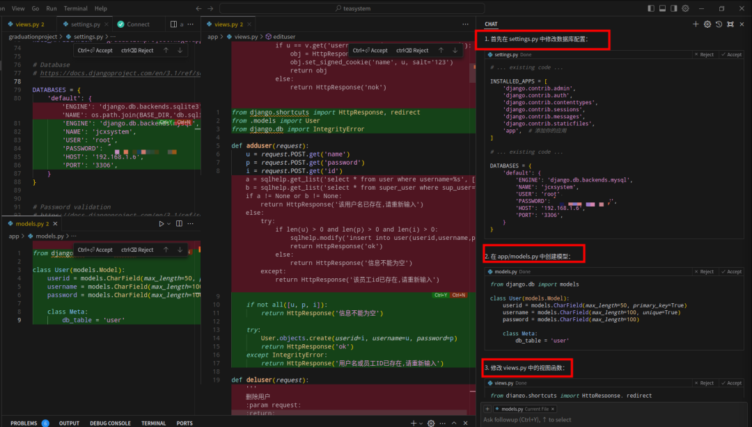This screenshot has height=427, width=752.
Task: Reject the inline diff in settings.py editor
Action: pos(137,50)
